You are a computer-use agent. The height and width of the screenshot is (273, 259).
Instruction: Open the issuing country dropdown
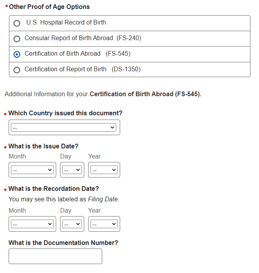pos(64,127)
